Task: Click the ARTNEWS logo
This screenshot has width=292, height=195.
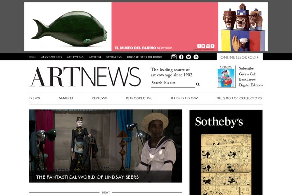Action: click(x=85, y=77)
